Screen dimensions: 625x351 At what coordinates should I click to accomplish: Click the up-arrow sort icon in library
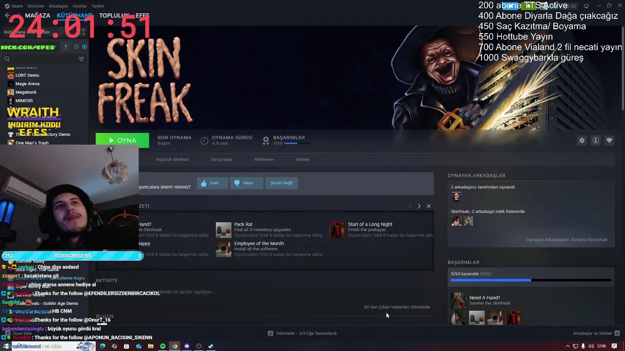[65, 47]
